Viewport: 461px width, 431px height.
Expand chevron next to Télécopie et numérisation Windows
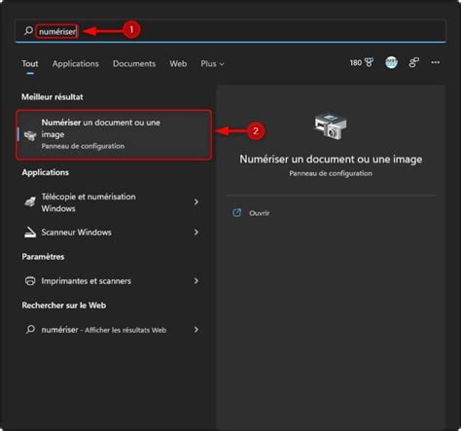[196, 202]
